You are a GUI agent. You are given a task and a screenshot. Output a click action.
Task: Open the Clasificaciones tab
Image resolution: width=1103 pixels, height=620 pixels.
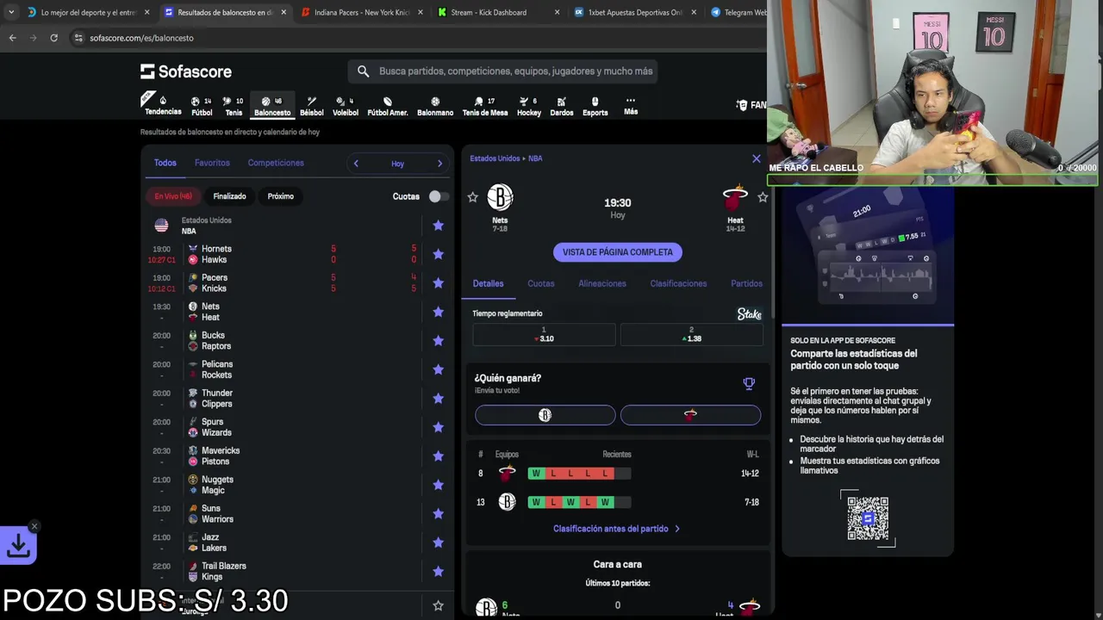coord(678,283)
